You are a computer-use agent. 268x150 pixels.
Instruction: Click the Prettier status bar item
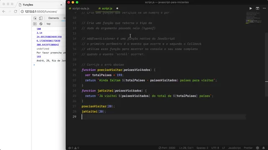[248, 148]
